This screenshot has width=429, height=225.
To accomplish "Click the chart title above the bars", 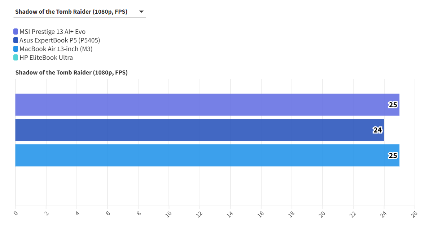I will [x=71, y=72].
